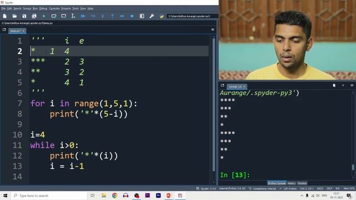The height and width of the screenshot is (200, 356).
Task: Open PYTHONPATH manager python icon
Action: [162, 16]
